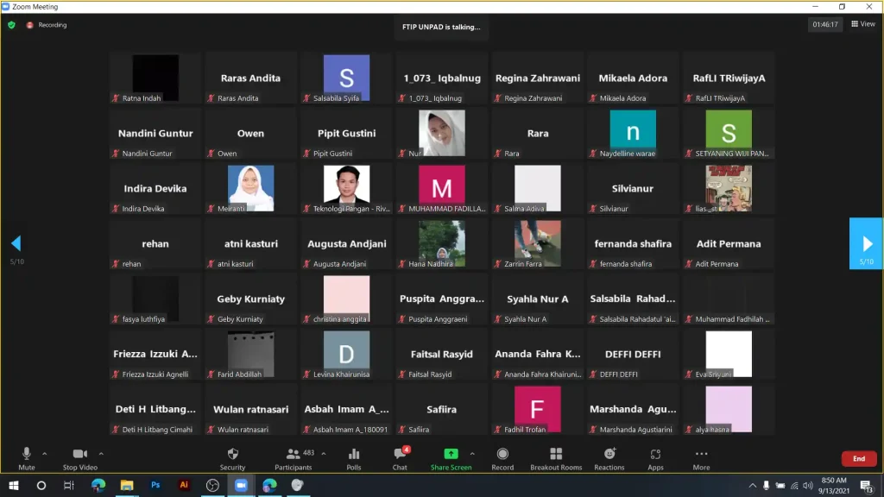Viewport: 884px width, 497px height.
Task: Mute the microphone
Action: [x=26, y=459]
